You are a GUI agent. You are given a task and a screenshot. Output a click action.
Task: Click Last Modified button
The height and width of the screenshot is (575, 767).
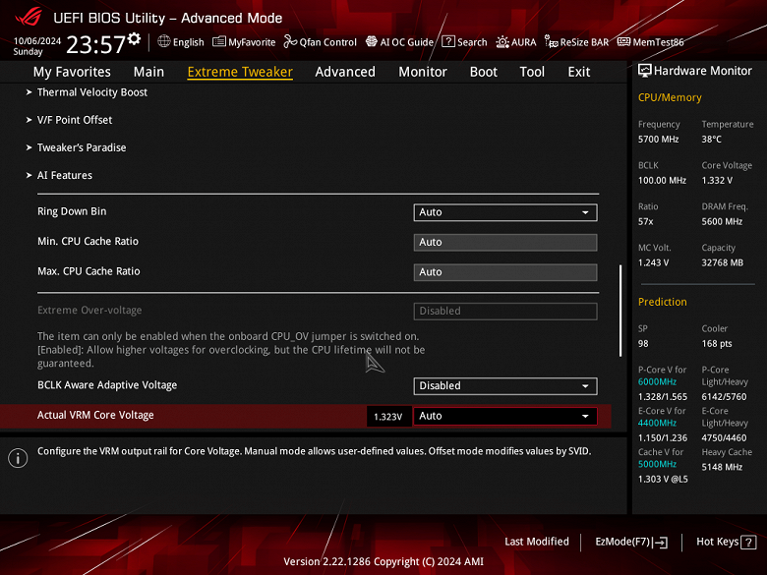[x=537, y=542]
